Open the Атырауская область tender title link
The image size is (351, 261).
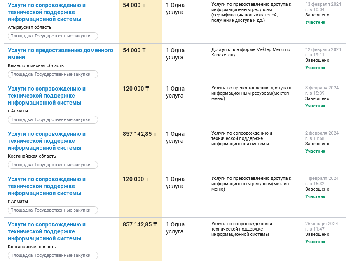coord(47,12)
